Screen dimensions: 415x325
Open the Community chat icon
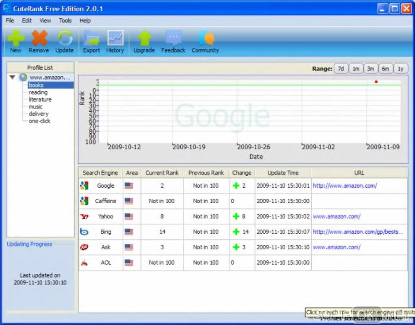(x=205, y=38)
